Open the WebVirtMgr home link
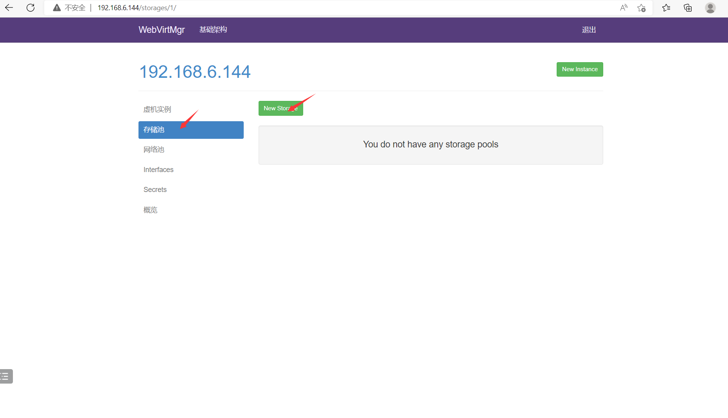The height and width of the screenshot is (418, 728). click(162, 30)
